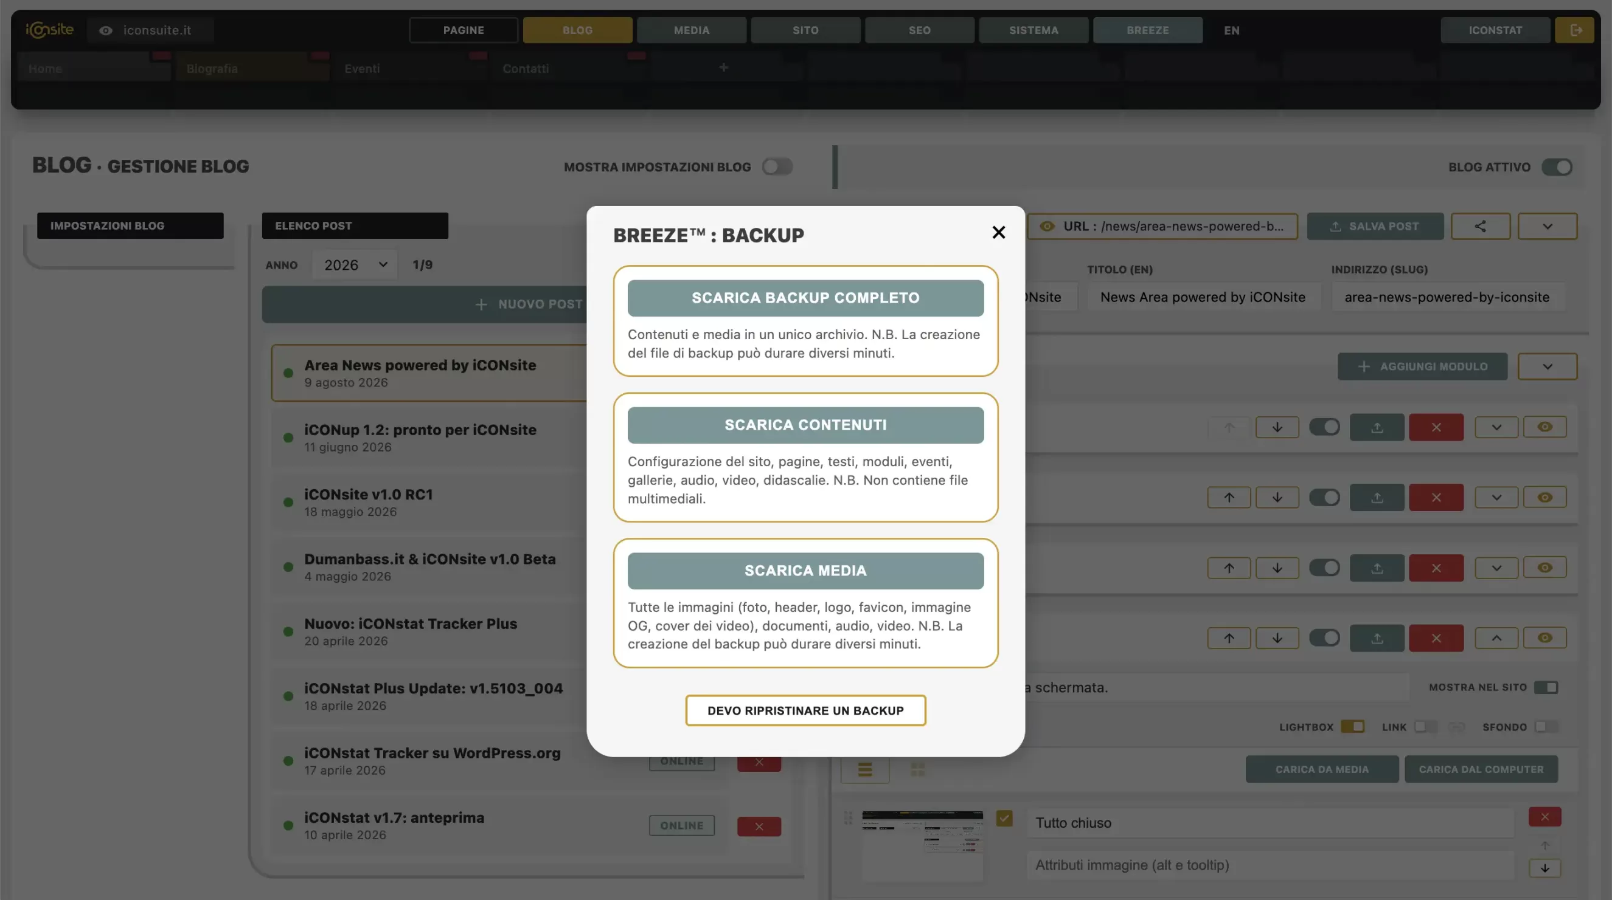Click Scarica Media button
The width and height of the screenshot is (1612, 900).
(805, 571)
